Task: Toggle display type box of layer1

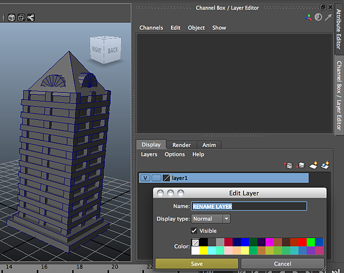Action: tap(156, 178)
